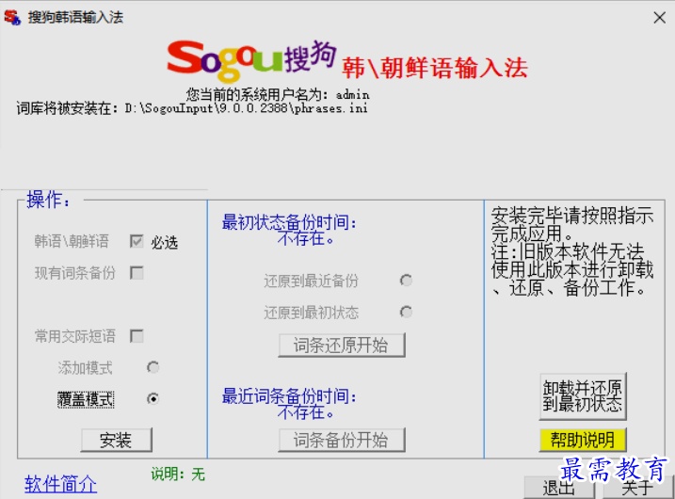675x499 pixels.
Task: Close the 搜狗韩语输入法 window
Action: click(659, 18)
